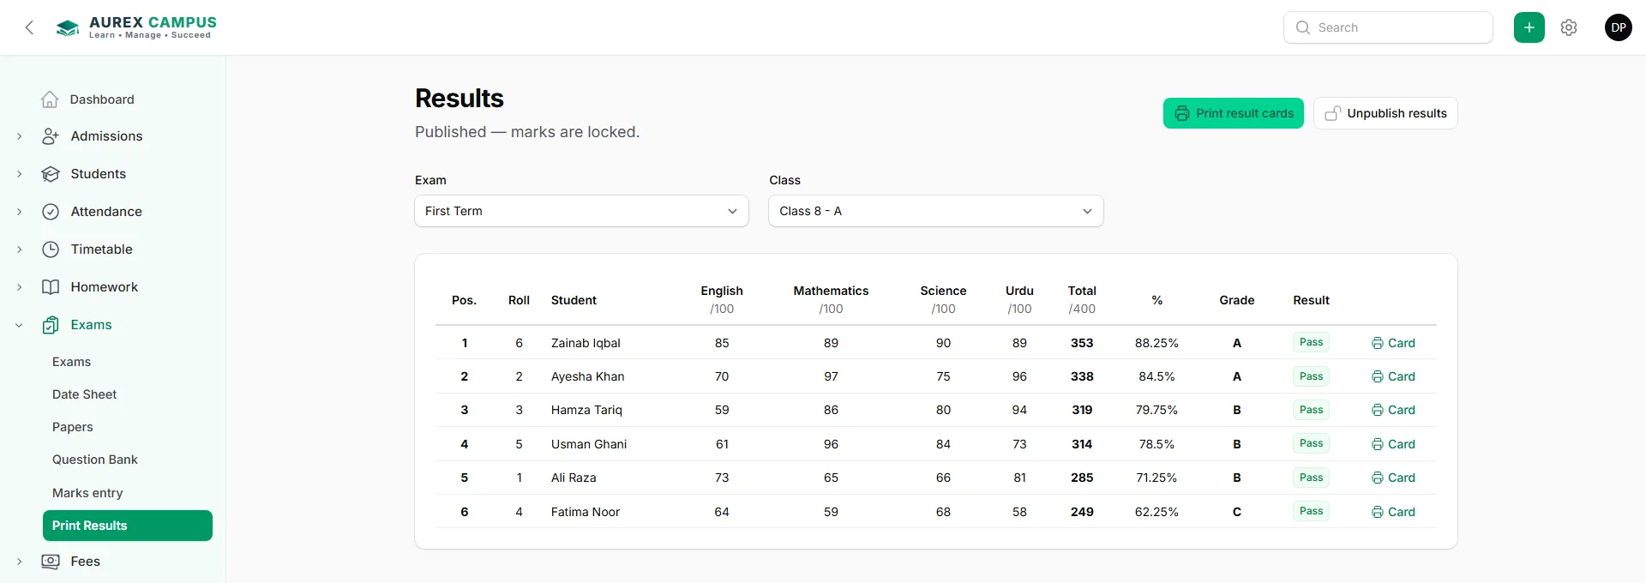Click into the Search field
The height and width of the screenshot is (583, 1646).
point(1388,27)
